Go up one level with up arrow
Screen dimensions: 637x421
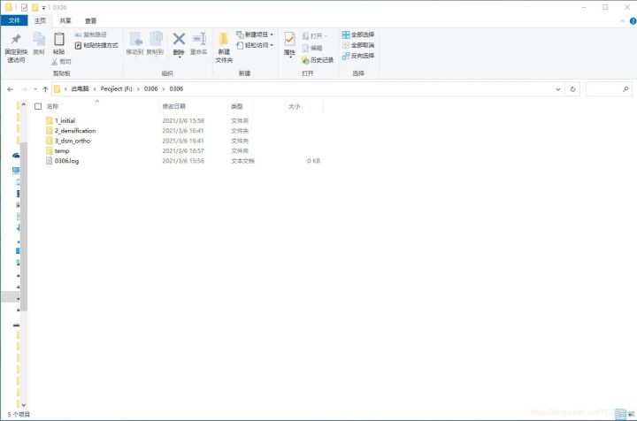(x=45, y=89)
